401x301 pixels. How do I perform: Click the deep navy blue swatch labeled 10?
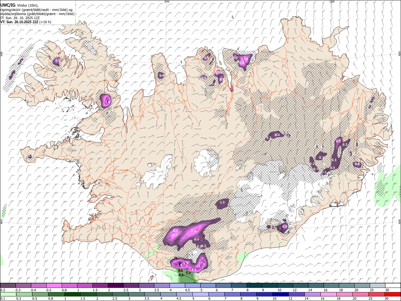coord(280,294)
